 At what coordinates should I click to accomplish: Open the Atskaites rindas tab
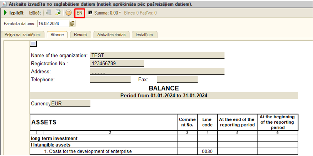tap(112, 35)
